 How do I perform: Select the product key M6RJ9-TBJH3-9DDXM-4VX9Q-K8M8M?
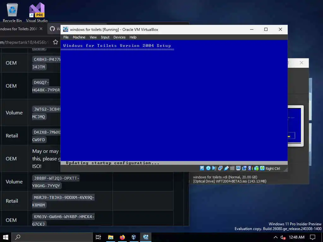click(63, 201)
